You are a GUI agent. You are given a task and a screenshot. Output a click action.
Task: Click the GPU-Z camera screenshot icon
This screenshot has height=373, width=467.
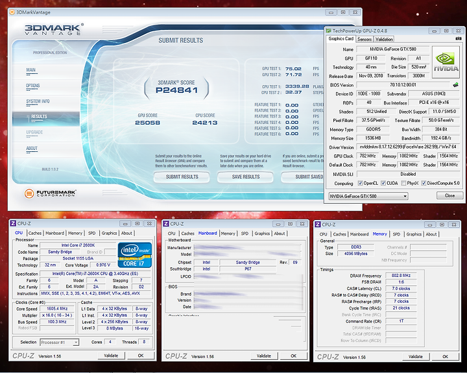[459, 39]
